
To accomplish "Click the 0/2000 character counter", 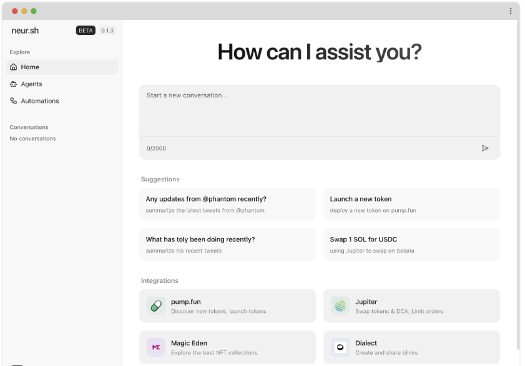I will (x=156, y=148).
